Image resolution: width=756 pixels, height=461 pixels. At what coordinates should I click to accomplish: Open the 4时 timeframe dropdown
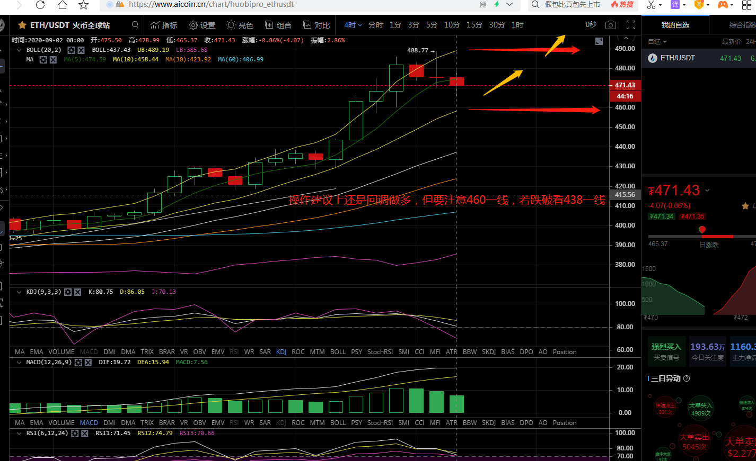coord(353,25)
